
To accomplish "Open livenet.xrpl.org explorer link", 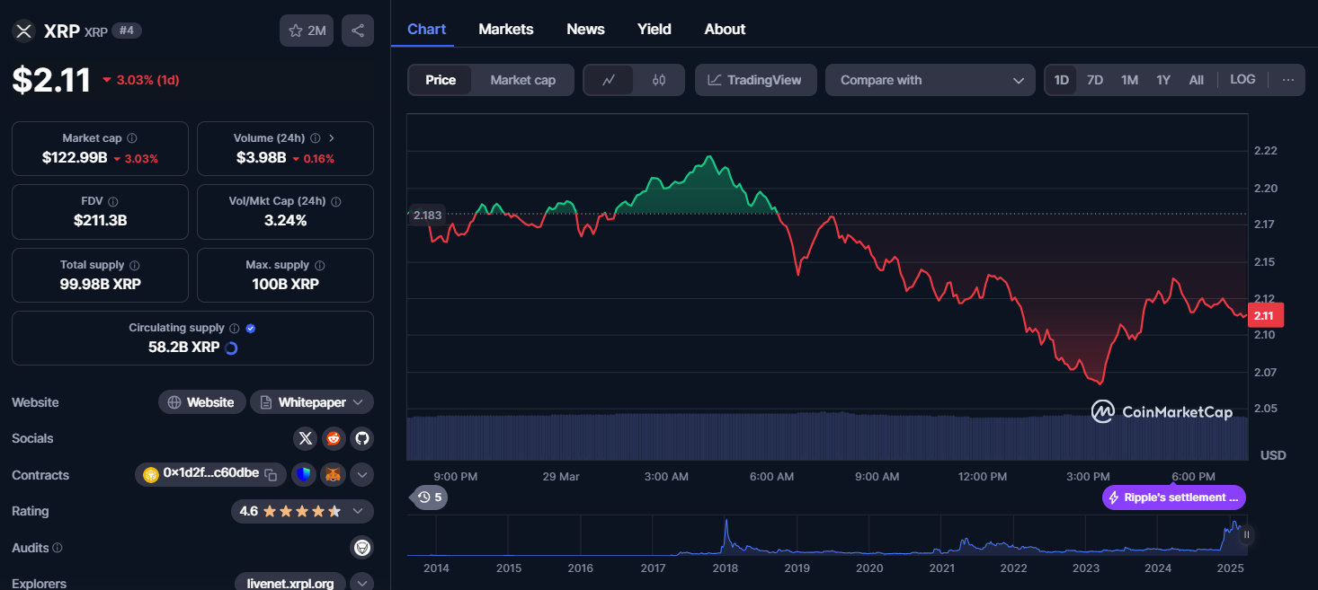I will click(x=290, y=583).
